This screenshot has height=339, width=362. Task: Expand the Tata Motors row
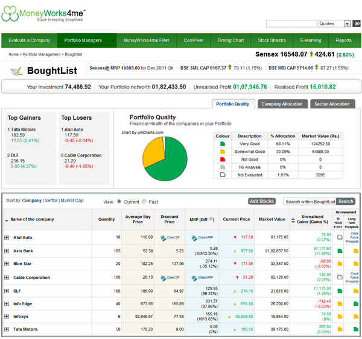pos(7,329)
